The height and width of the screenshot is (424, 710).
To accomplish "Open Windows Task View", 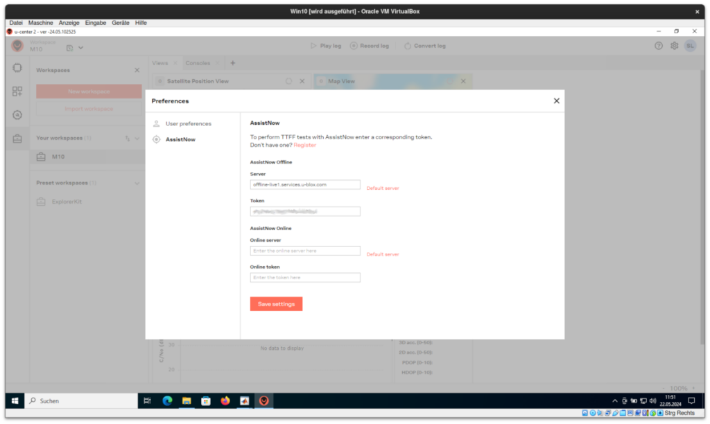I will pyautogui.click(x=147, y=401).
